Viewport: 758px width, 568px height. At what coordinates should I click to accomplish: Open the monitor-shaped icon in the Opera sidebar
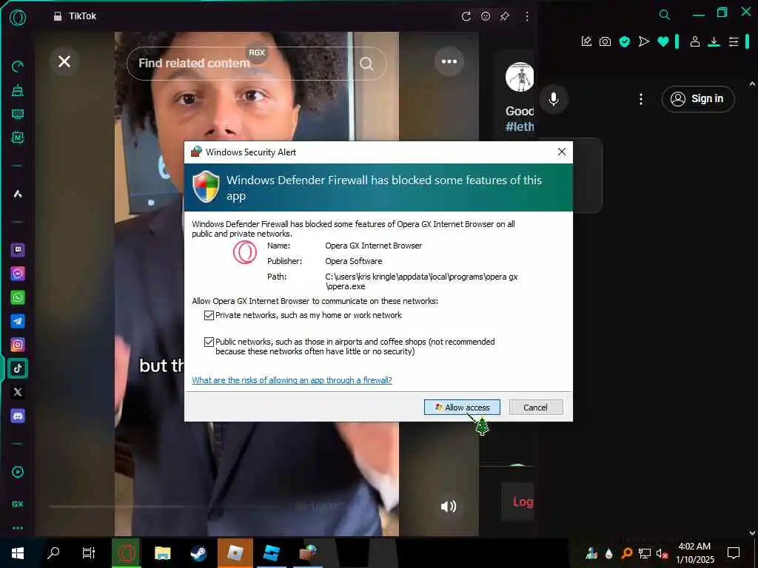pos(18,114)
